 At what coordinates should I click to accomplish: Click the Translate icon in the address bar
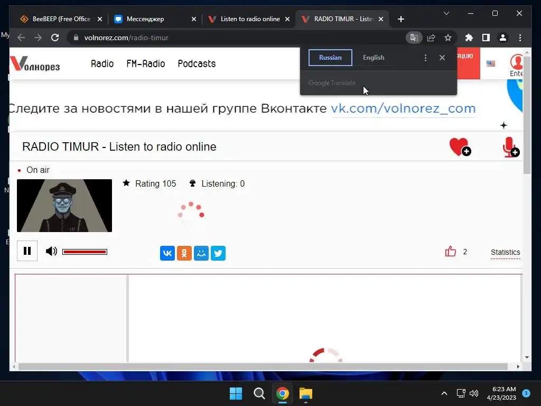click(x=414, y=38)
